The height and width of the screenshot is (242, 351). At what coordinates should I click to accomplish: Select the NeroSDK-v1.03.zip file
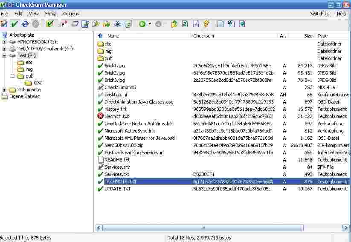click(124, 145)
